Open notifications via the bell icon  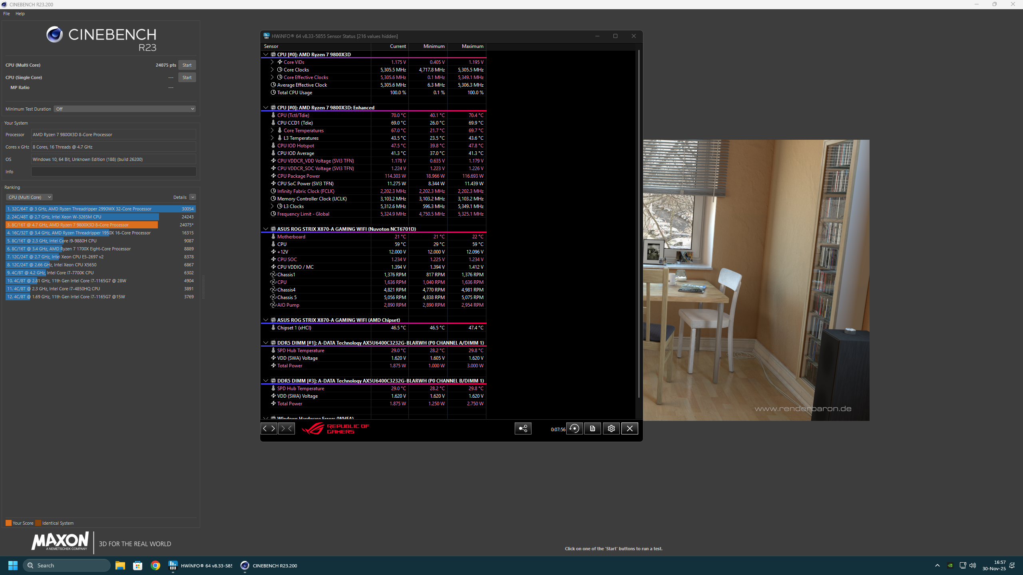pyautogui.click(x=1012, y=565)
